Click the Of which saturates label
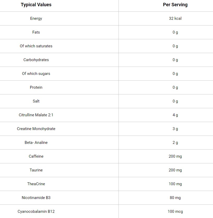The height and width of the screenshot is (218, 213). click(x=36, y=46)
